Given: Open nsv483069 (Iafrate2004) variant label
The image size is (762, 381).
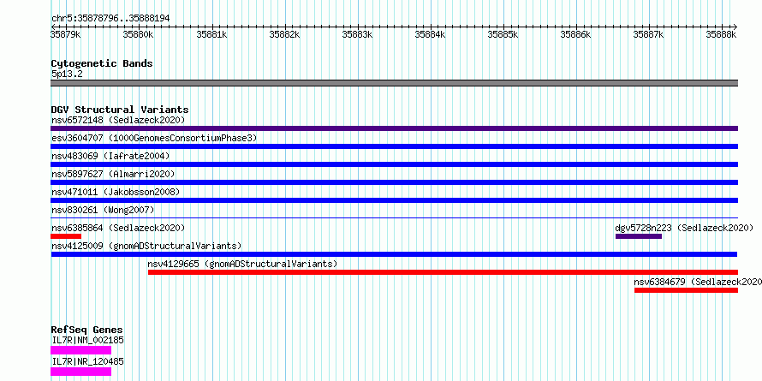Looking at the screenshot, I should 110,156.
